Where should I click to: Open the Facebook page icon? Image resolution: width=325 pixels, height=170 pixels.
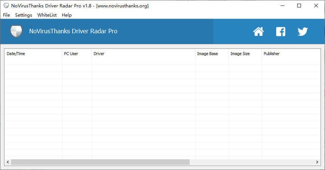(281, 32)
